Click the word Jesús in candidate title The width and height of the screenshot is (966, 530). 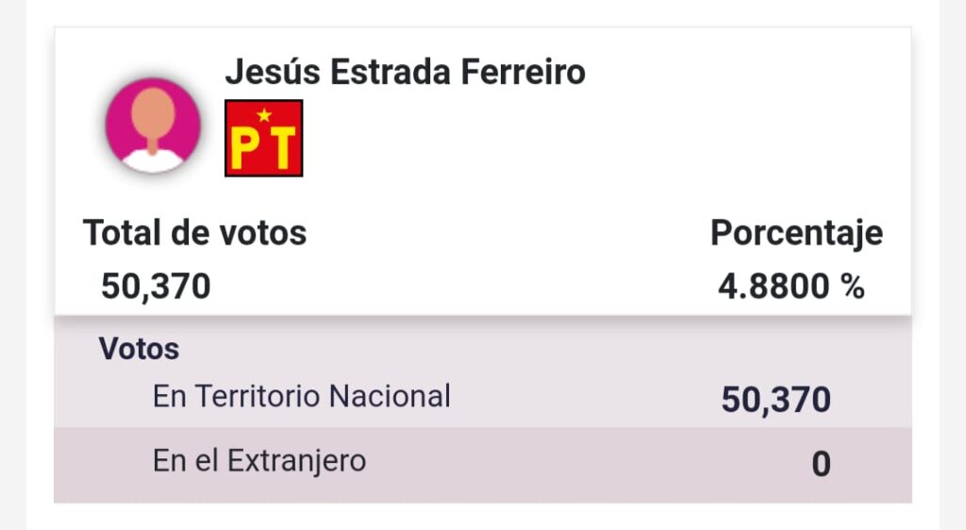coord(273,72)
